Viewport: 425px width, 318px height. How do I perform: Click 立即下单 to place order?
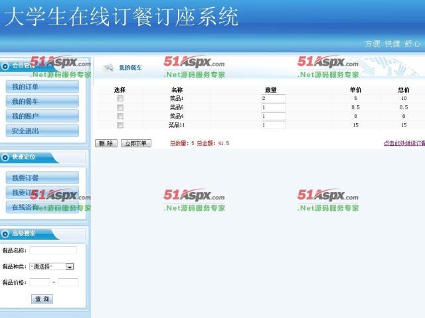[x=135, y=143]
